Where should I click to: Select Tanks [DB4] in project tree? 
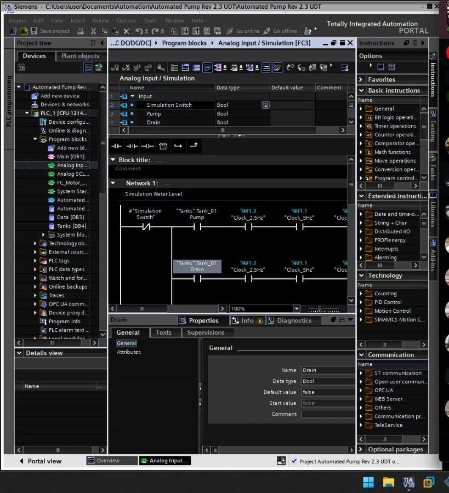click(x=71, y=226)
